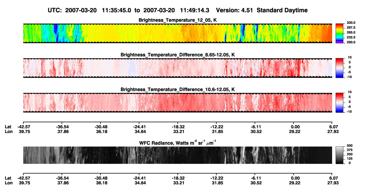Click the 8.65-12.05 difference red-blue color bar
Viewport: 369px width, 189px height.
point(340,68)
